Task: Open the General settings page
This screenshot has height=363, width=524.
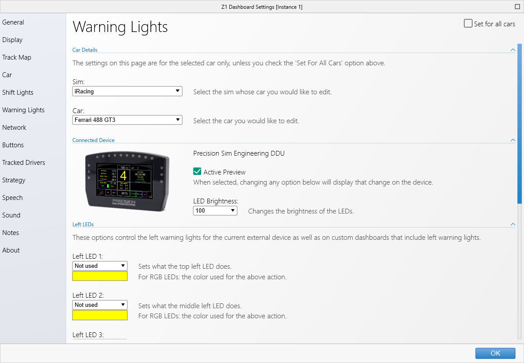Action: click(x=13, y=22)
